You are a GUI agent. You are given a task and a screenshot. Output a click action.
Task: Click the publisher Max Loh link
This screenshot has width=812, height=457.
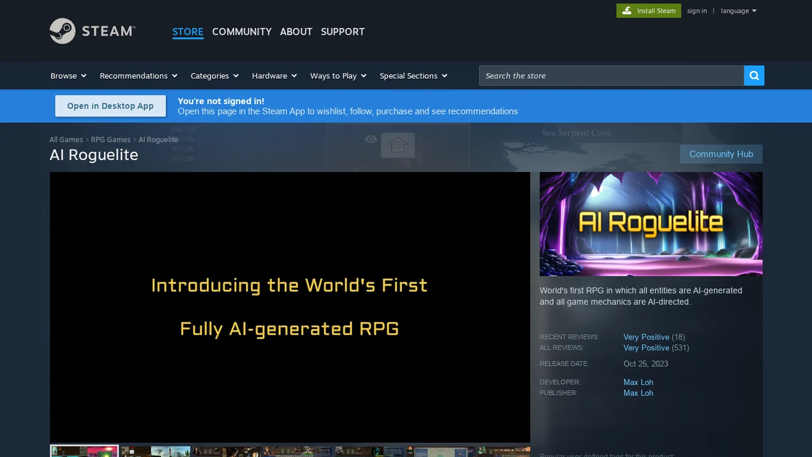[x=638, y=393]
